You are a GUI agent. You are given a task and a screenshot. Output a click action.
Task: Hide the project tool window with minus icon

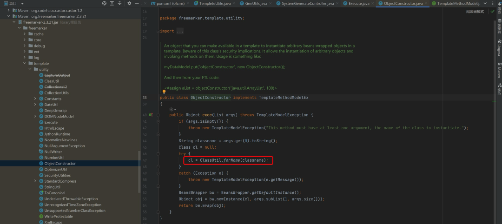click(x=137, y=3)
